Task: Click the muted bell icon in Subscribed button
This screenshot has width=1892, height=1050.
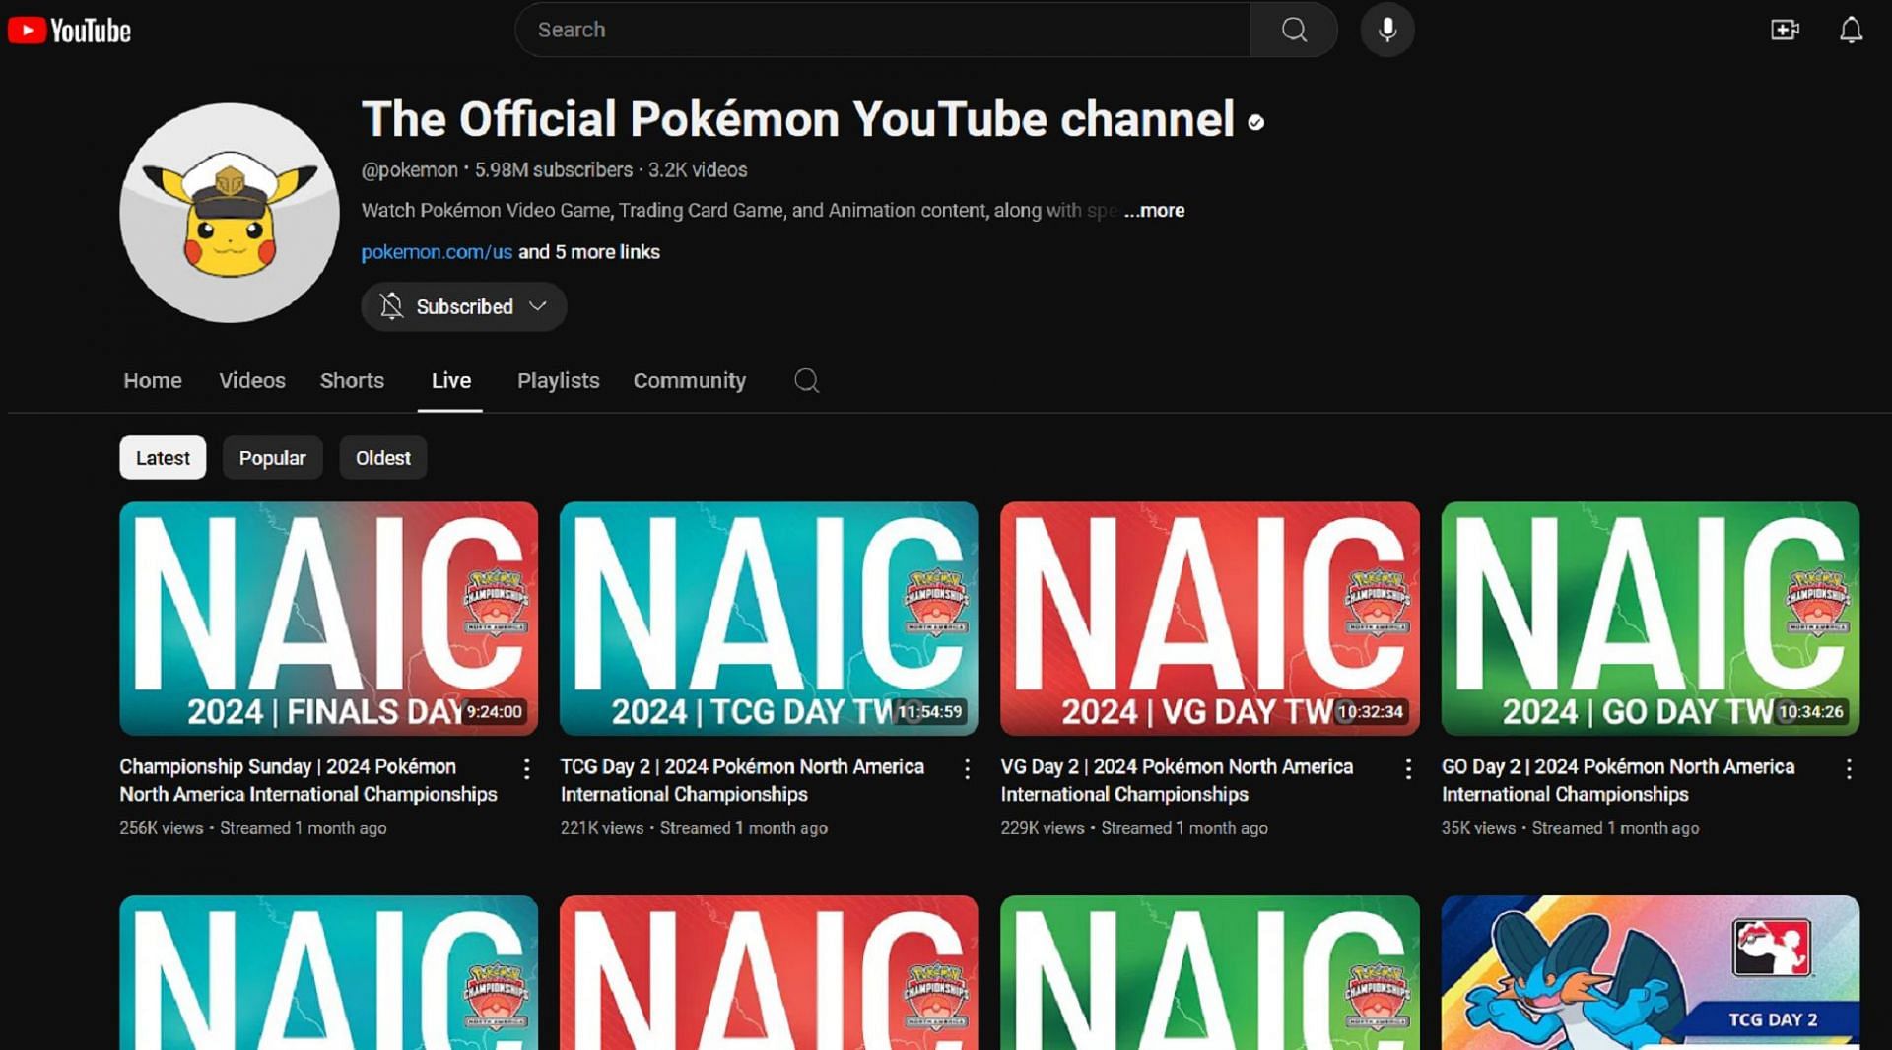Action: pos(391,306)
